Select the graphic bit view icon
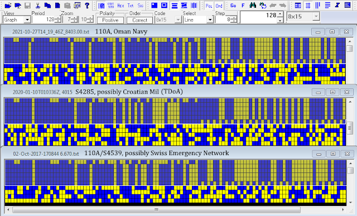This screenshot has width=357, height=216. tap(102, 6)
